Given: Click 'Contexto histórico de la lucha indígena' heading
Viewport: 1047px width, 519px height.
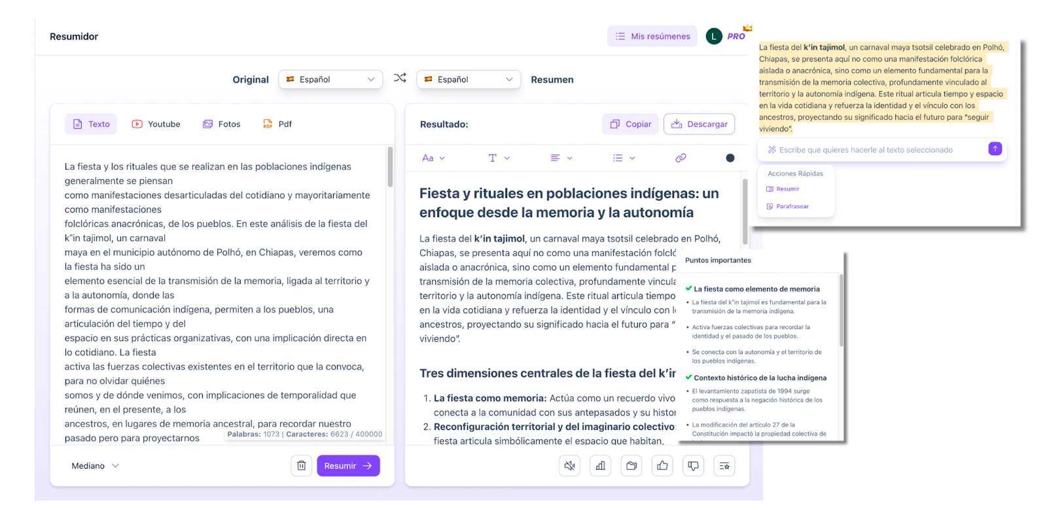Looking at the screenshot, I should coord(760,378).
